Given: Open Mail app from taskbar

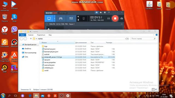Looking at the screenshot, I should coord(43,96).
